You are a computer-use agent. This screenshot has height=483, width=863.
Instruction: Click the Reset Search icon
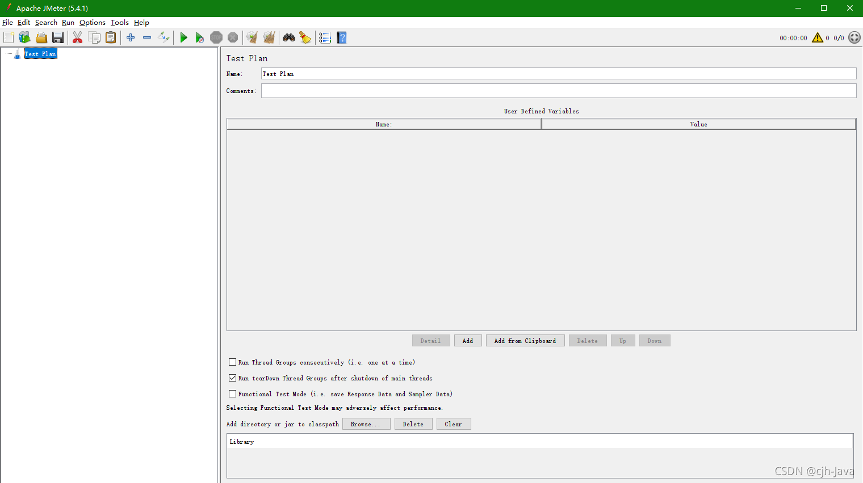305,37
